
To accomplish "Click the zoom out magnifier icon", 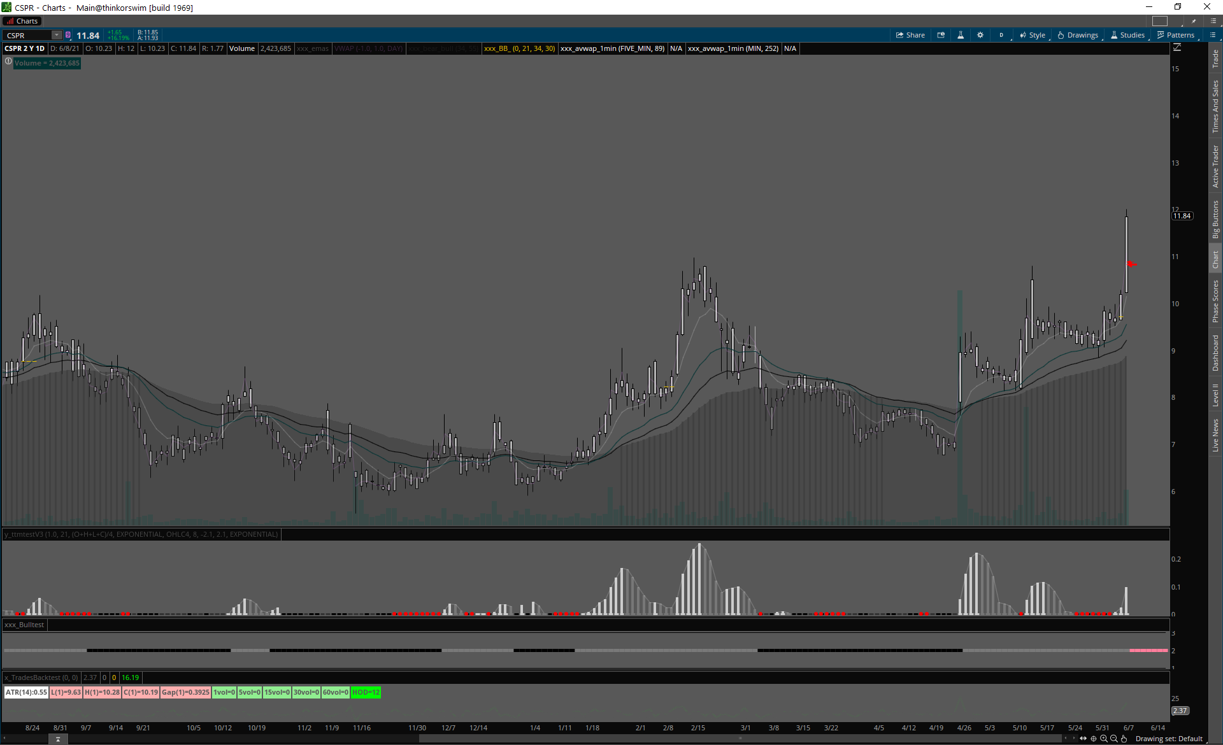I will pyautogui.click(x=1114, y=739).
